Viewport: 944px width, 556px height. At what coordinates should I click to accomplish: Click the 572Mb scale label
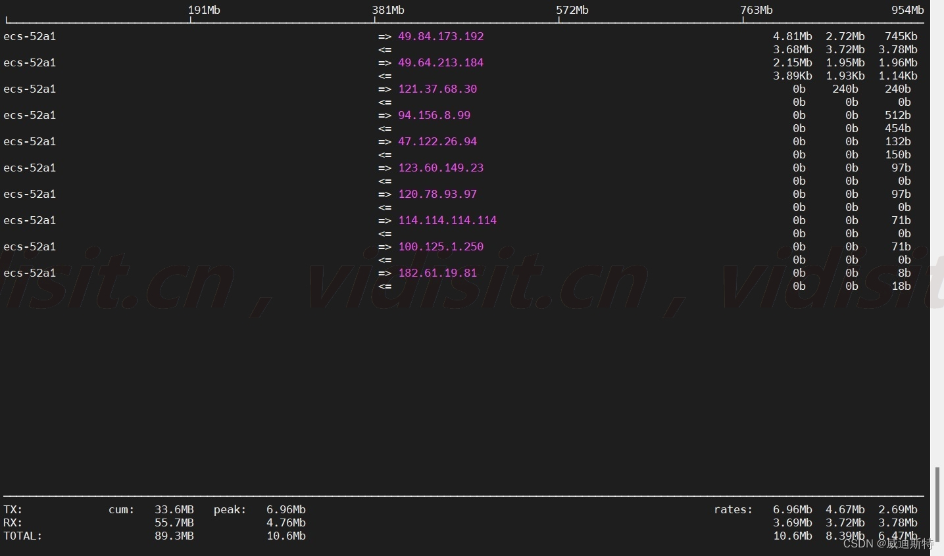pyautogui.click(x=572, y=10)
